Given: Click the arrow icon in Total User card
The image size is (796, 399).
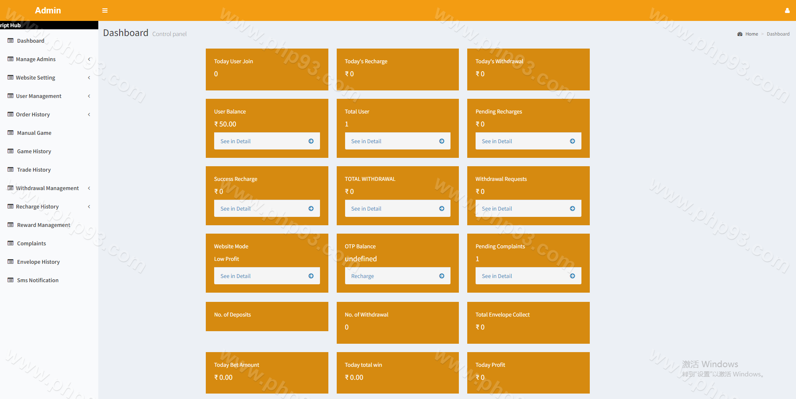Looking at the screenshot, I should (x=441, y=141).
